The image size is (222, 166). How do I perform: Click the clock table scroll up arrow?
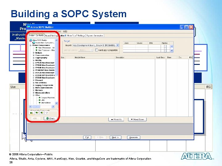172,46
